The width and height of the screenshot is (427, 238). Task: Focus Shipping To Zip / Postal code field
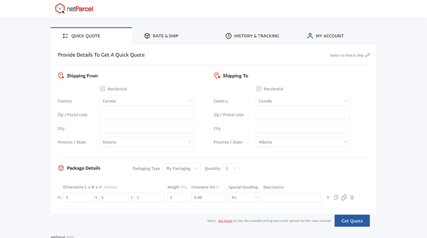[303, 115]
